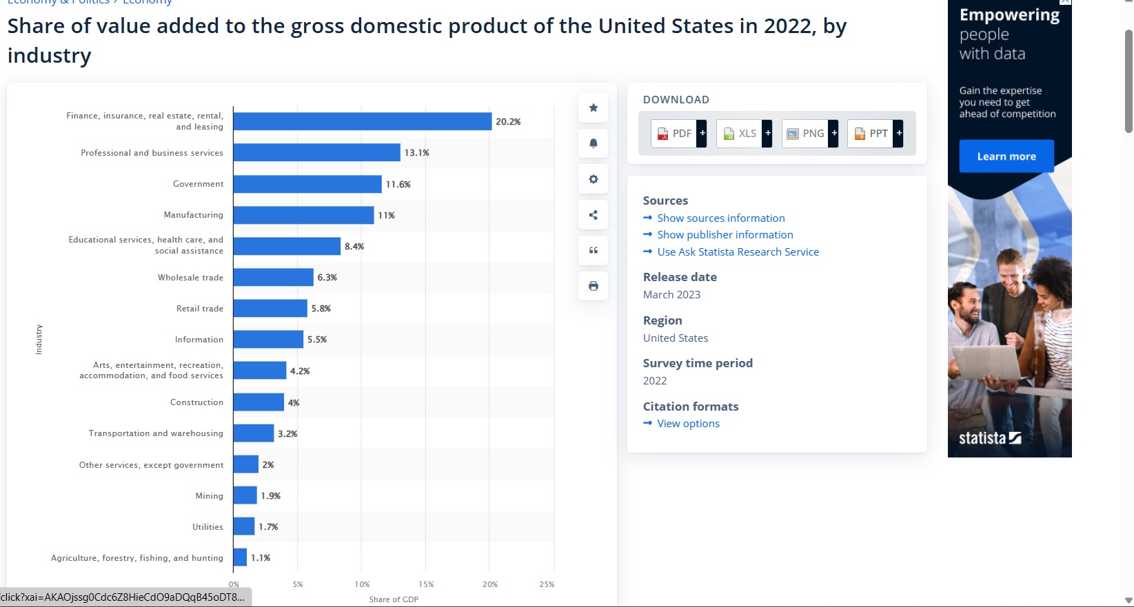Click the star favorite icon beside chart
This screenshot has height=607, width=1134.
click(593, 107)
